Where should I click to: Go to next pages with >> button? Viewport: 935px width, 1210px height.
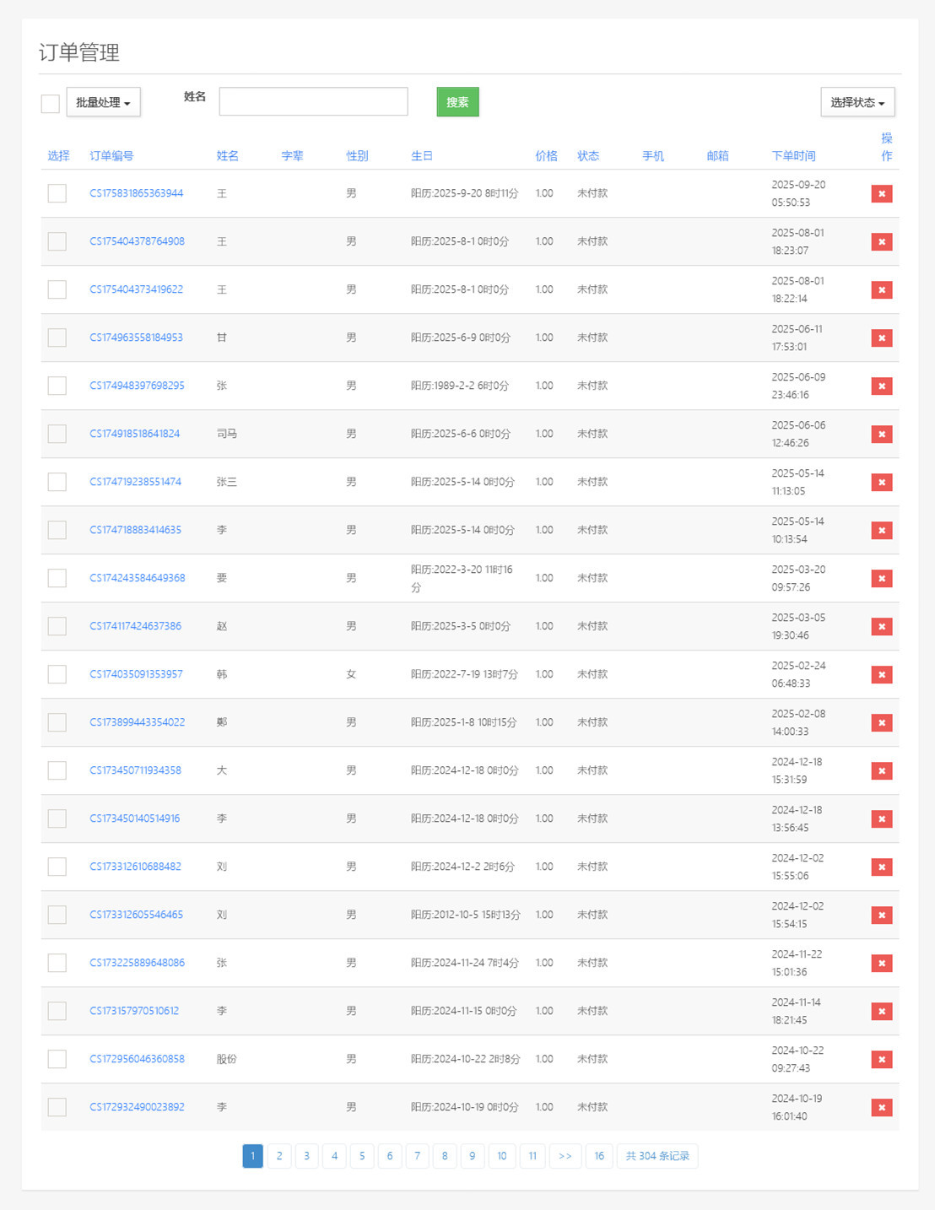click(x=565, y=1156)
